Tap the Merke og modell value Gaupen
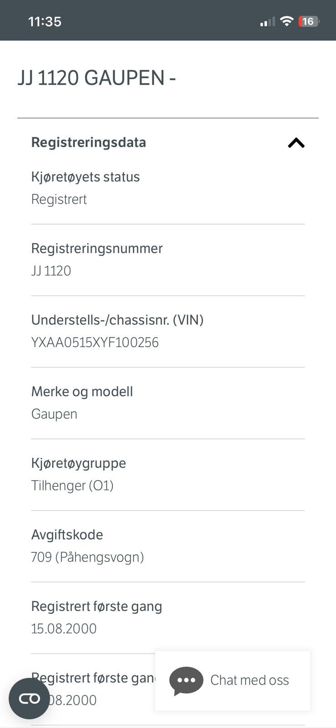 (x=54, y=414)
